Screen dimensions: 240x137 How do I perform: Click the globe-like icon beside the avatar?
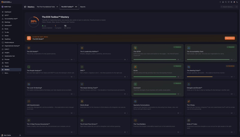(231, 2)
